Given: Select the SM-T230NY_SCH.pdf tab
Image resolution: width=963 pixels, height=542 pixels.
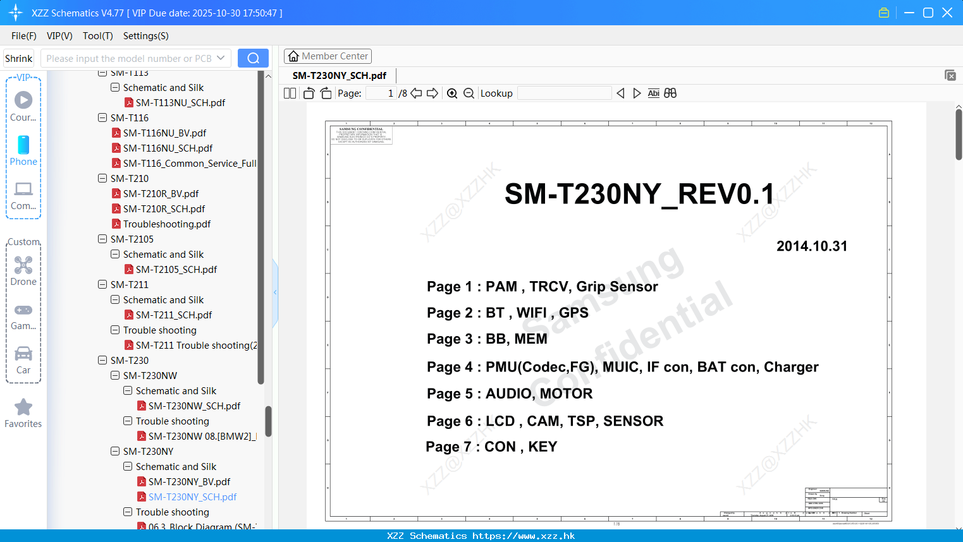Looking at the screenshot, I should click(x=340, y=75).
